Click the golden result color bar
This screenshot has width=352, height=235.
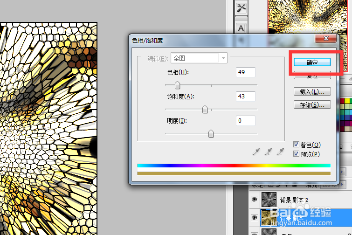tap(234, 173)
